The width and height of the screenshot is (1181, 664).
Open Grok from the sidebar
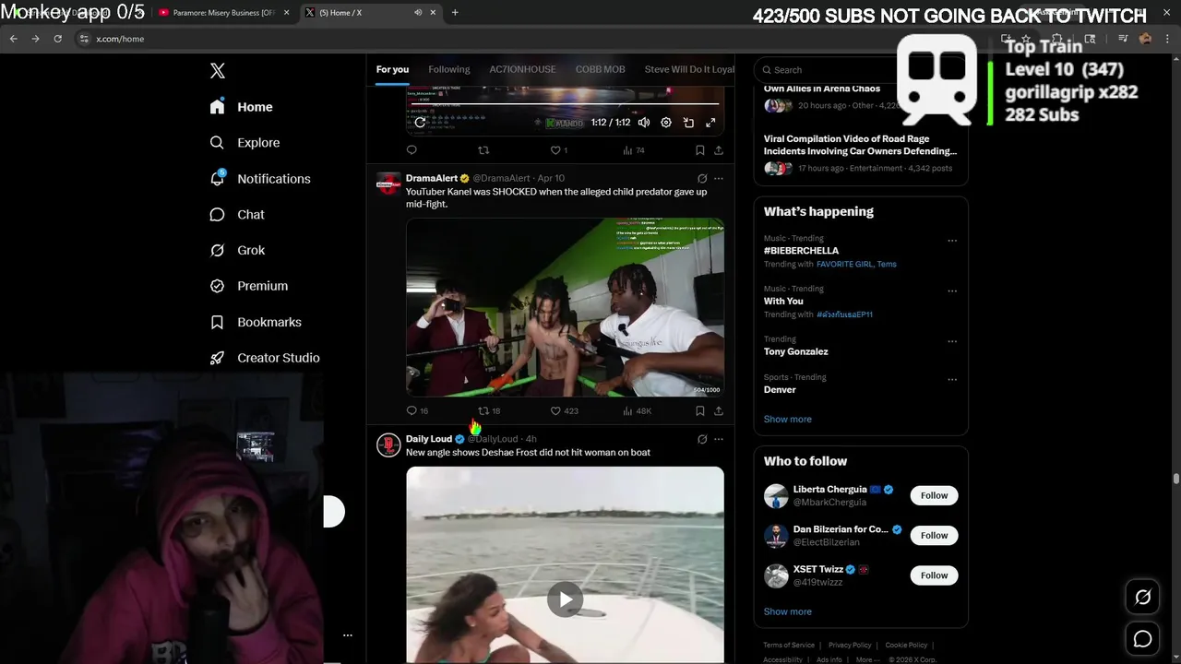[237, 250]
